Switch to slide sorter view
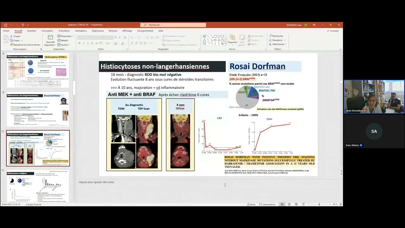Screen dimensions: 405x228 tap(289, 204)
